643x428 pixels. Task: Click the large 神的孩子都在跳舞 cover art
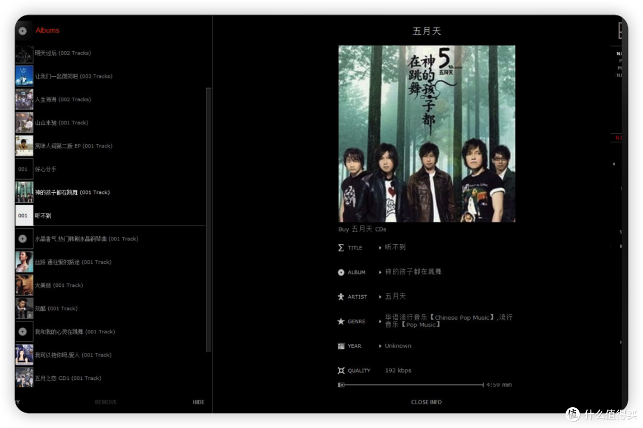pyautogui.click(x=426, y=134)
